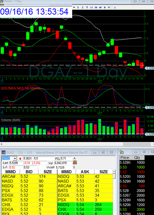
Task: Click the DGAZ symbol input field
Action: click(7, 159)
